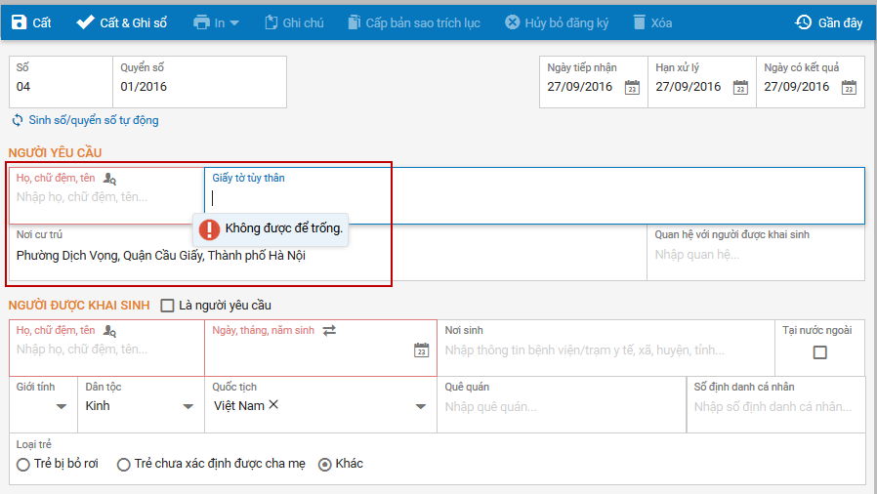877x494 pixels.
Task: Click Sinh số/quyển số tự động link
Action: point(86,120)
